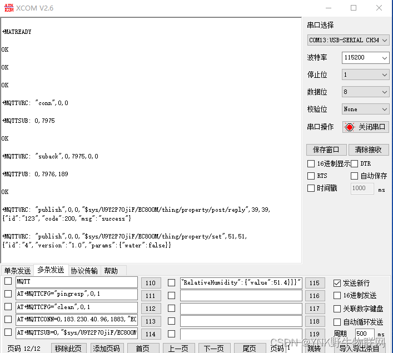Click the 周期 500 ms period field
The image size is (393, 353).
365,334
